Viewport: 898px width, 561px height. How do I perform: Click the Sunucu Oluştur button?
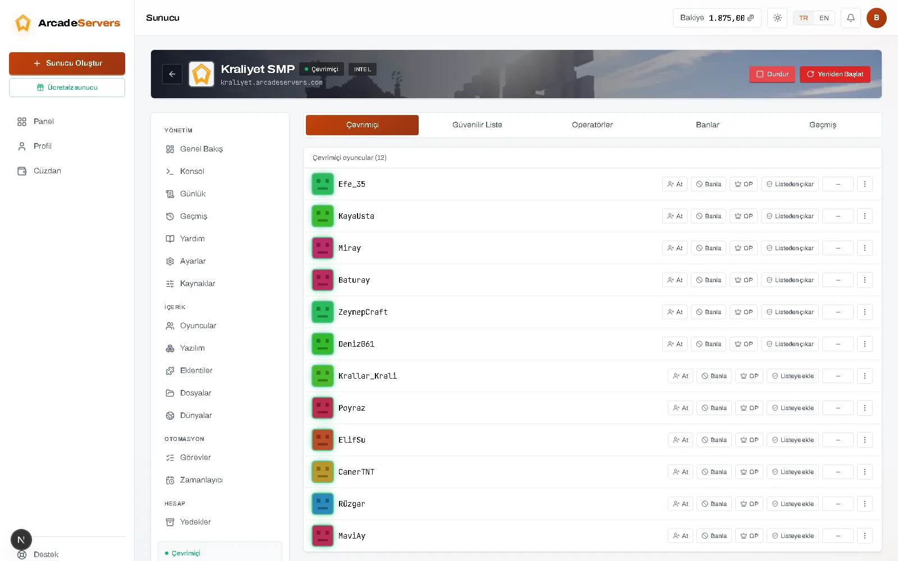click(67, 63)
